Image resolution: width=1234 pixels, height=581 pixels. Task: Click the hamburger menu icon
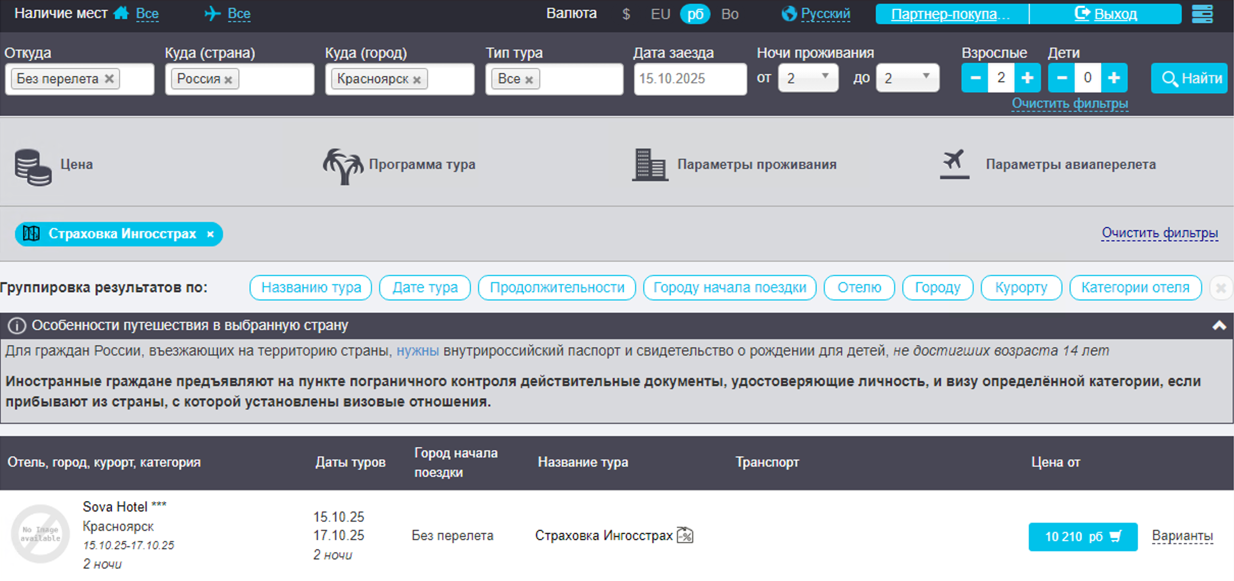point(1202,14)
